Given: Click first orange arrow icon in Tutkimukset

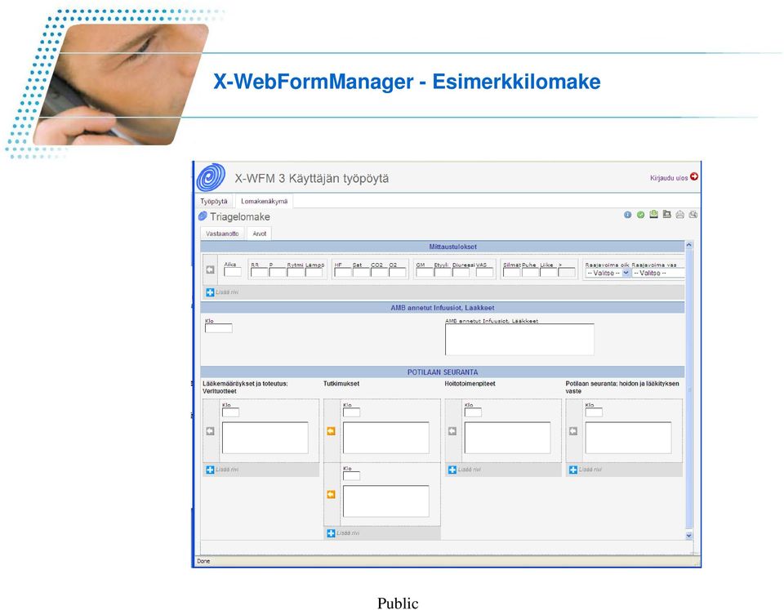Looking at the screenshot, I should click(x=331, y=431).
